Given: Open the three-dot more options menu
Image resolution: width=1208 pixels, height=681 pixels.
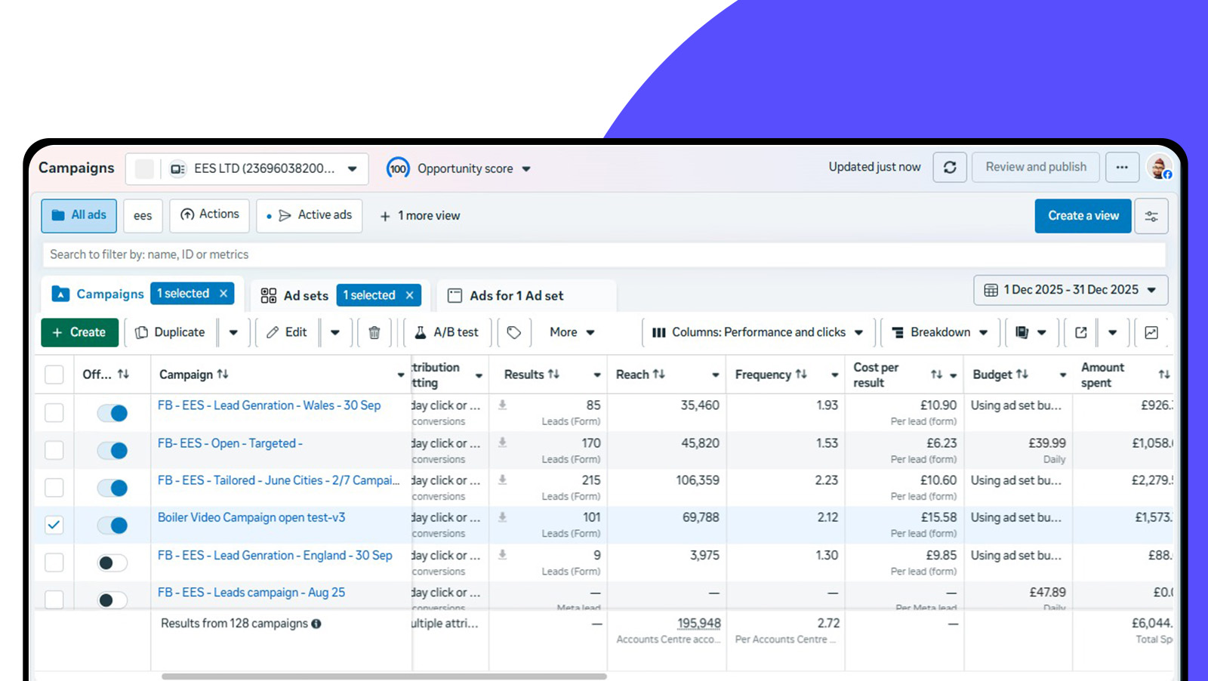Looking at the screenshot, I should click(1122, 168).
